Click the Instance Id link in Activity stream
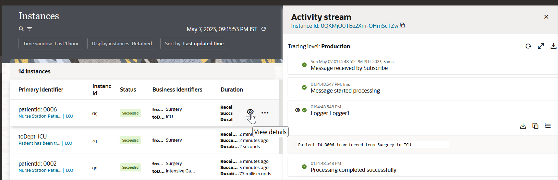558x180 pixels. point(345,26)
